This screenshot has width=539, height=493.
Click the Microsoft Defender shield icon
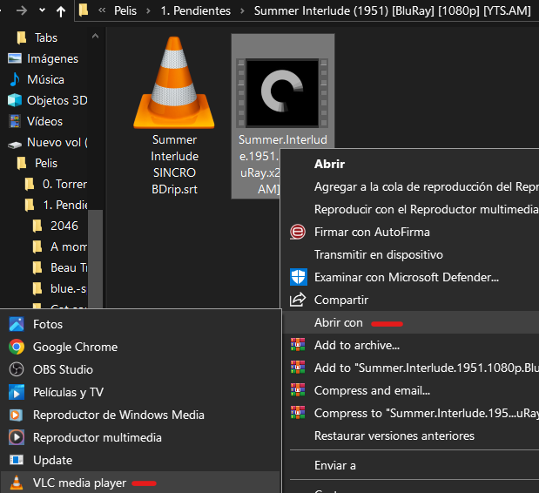(298, 277)
